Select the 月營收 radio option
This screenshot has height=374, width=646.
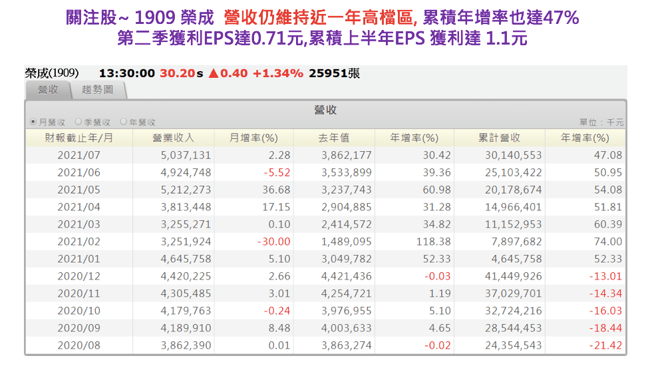tap(34, 122)
